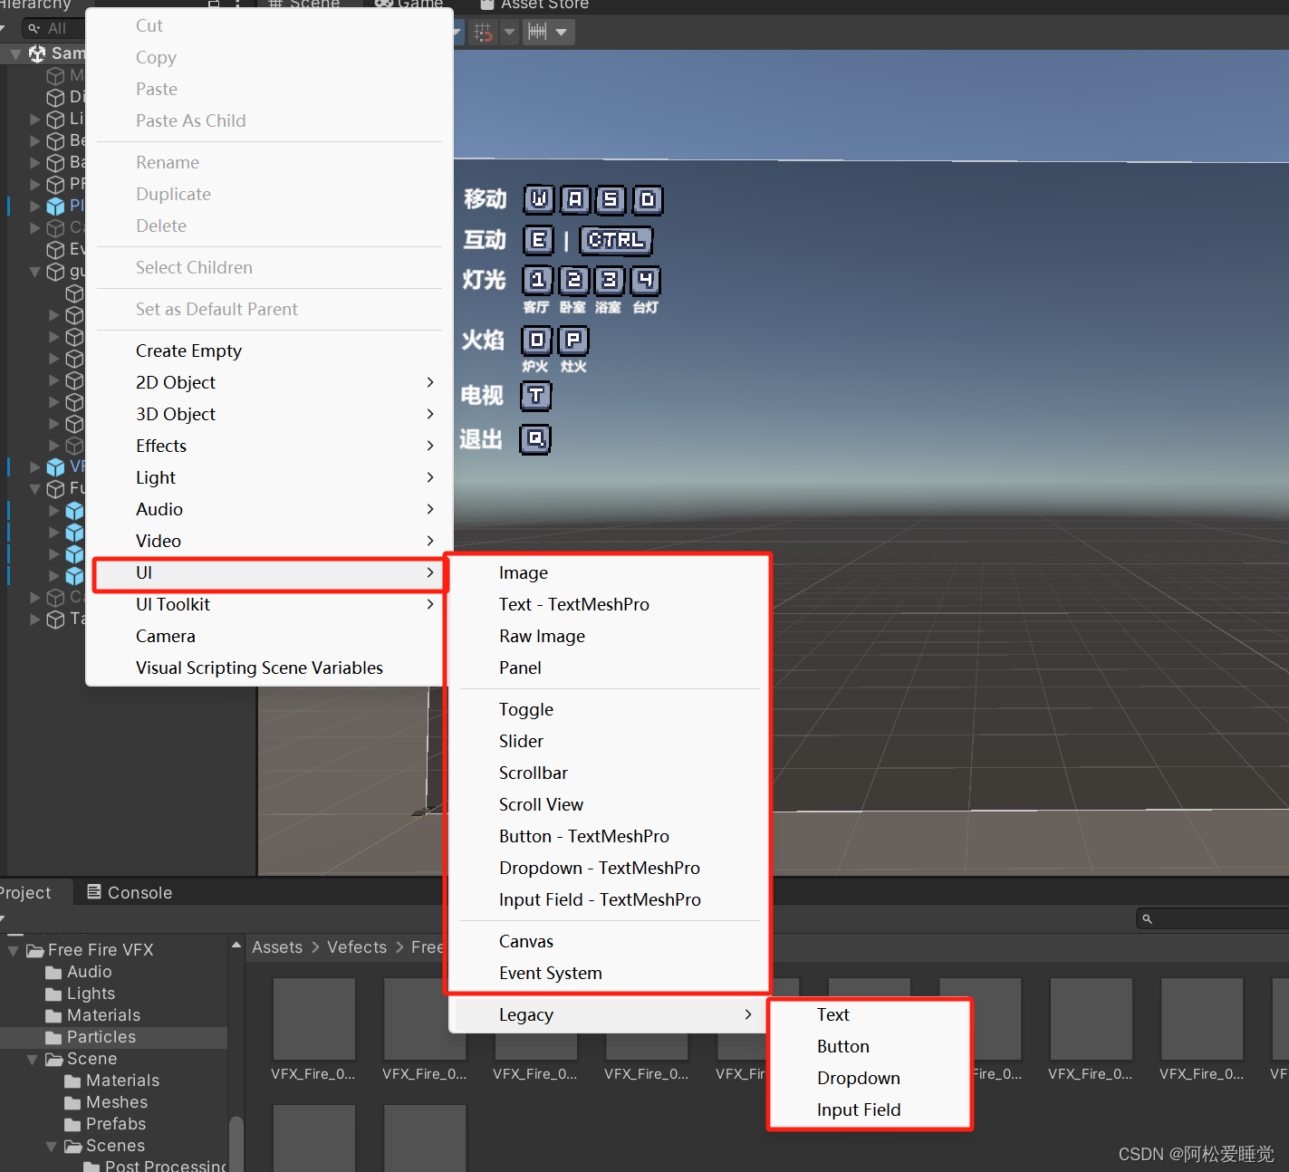This screenshot has height=1172, width=1289.
Task: Focus the Project search box
Action: (1214, 918)
